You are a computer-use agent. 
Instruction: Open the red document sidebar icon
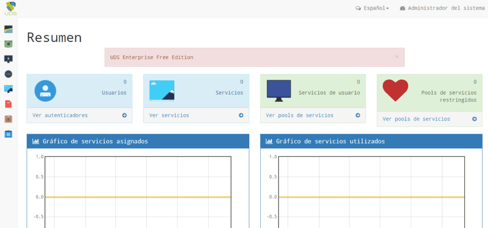9,104
